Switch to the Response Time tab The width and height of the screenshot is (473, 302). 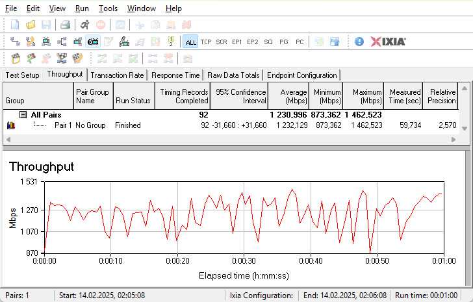pyautogui.click(x=175, y=75)
